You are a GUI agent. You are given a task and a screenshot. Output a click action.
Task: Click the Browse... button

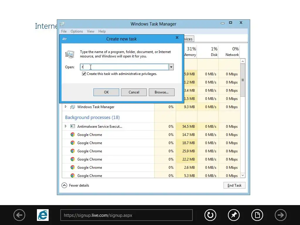(161, 92)
